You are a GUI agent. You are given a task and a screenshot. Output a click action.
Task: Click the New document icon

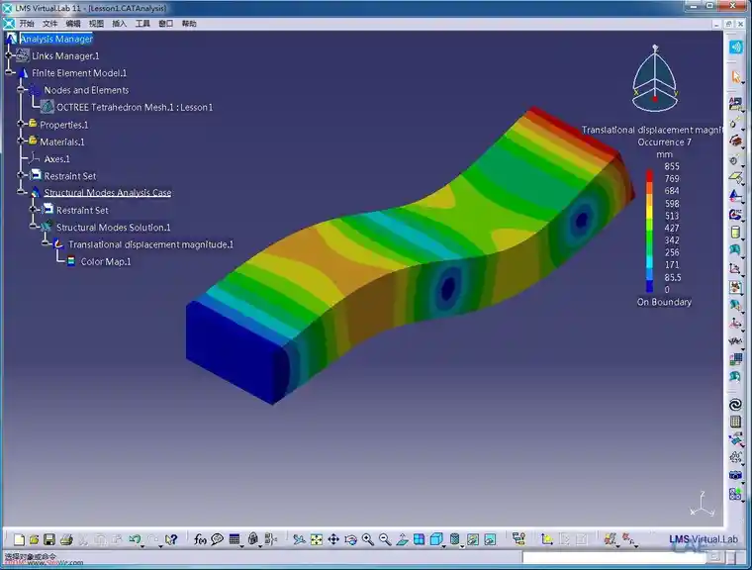pos(19,539)
